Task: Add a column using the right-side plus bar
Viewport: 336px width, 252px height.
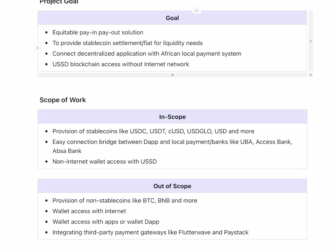Action: click(311, 41)
